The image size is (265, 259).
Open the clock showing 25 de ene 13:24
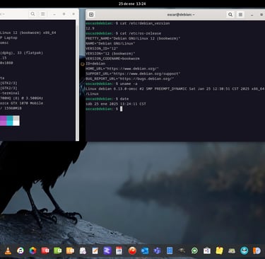click(x=132, y=4)
